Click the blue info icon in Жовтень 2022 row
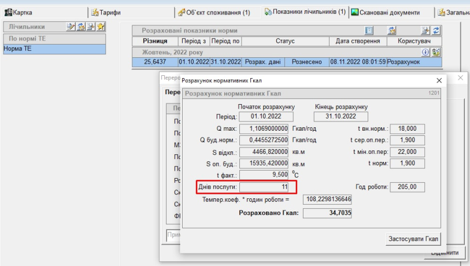 (x=425, y=52)
